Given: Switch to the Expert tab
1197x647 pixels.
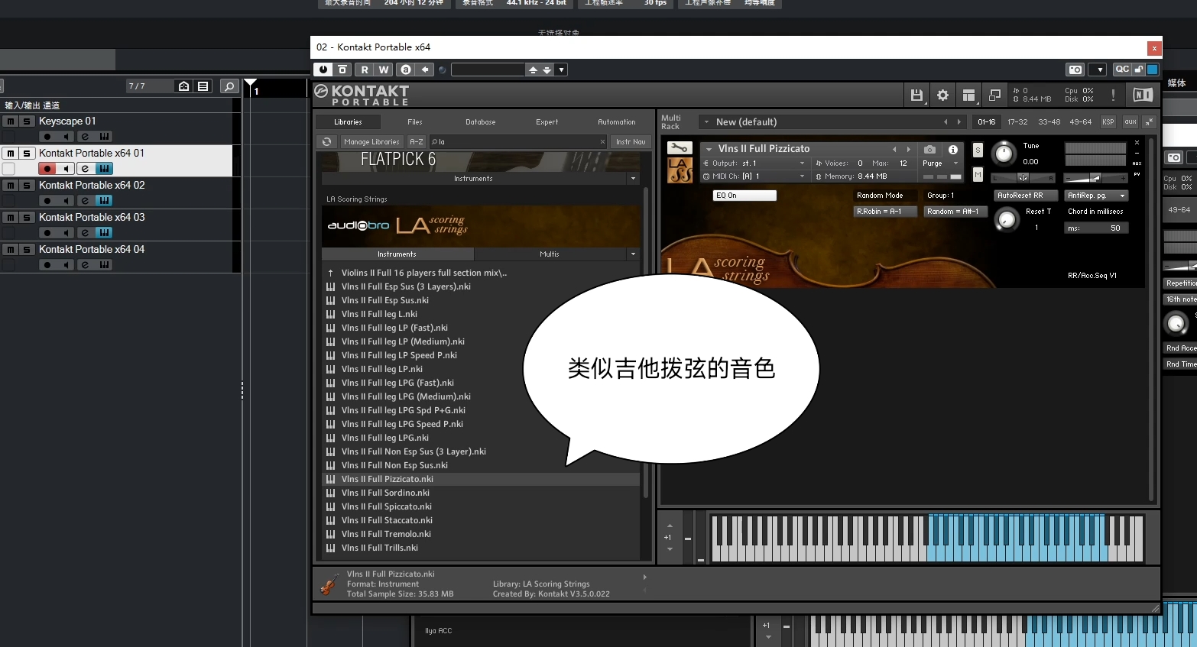Looking at the screenshot, I should click(547, 121).
